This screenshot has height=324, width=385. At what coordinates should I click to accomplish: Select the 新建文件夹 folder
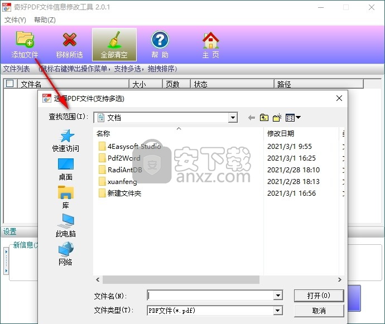pos(120,194)
